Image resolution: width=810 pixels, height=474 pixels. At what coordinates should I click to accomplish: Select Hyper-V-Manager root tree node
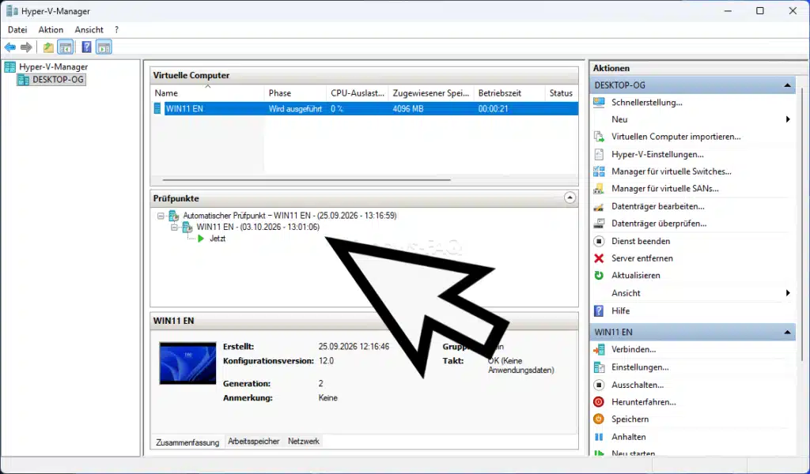coord(53,66)
